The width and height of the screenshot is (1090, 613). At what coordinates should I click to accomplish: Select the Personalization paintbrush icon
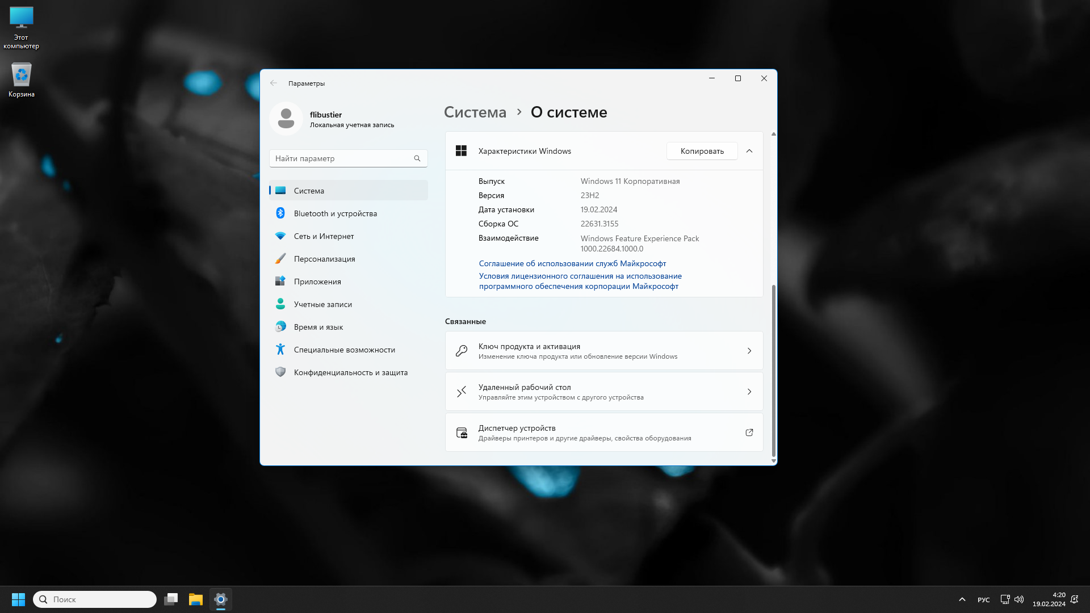tap(280, 258)
